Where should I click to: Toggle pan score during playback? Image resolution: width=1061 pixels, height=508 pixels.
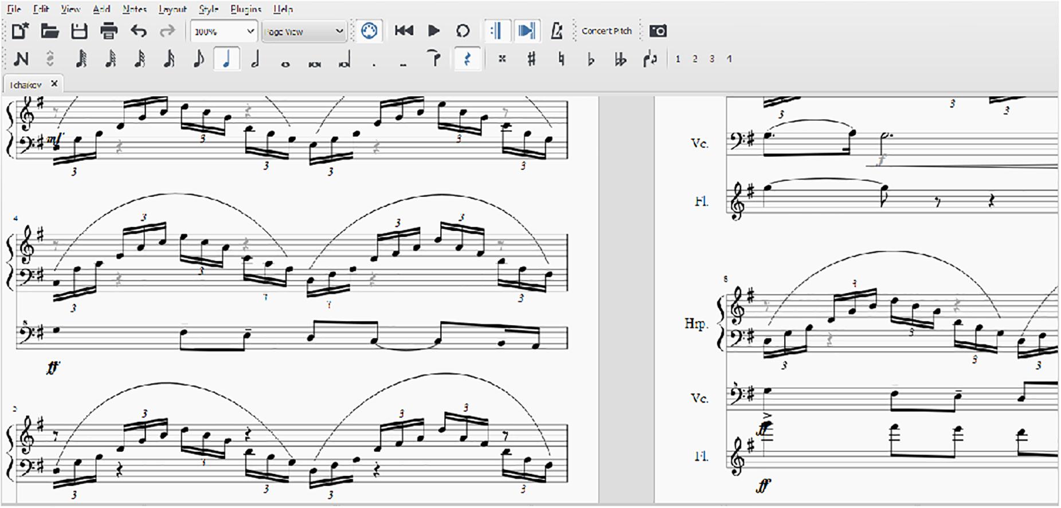526,31
